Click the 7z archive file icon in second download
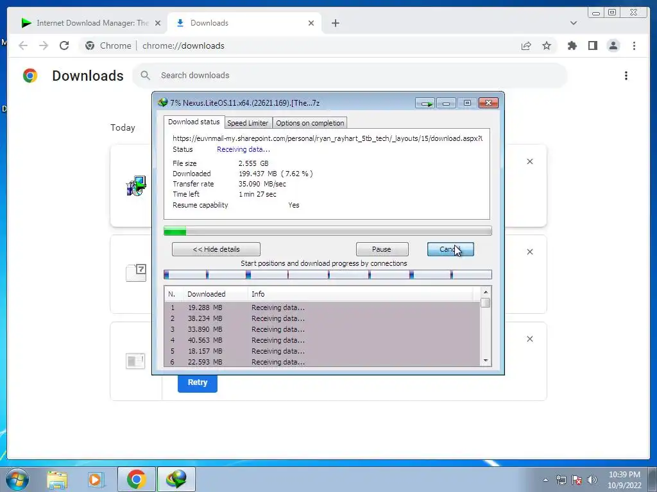Image resolution: width=657 pixels, height=492 pixels. click(136, 273)
